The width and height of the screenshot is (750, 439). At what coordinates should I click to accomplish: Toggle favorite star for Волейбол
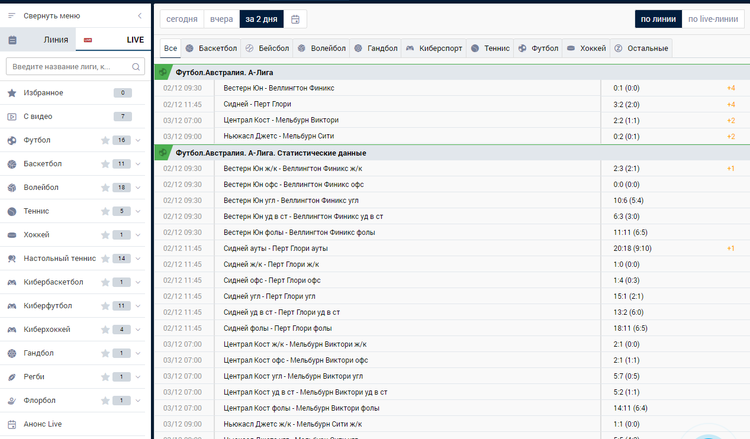coord(105,188)
